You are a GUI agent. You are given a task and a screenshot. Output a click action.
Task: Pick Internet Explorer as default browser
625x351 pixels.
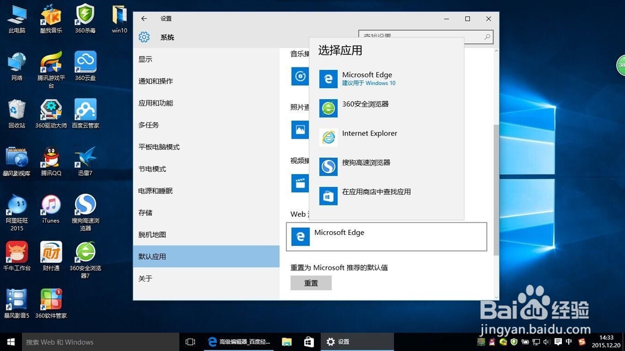pyautogui.click(x=386, y=137)
